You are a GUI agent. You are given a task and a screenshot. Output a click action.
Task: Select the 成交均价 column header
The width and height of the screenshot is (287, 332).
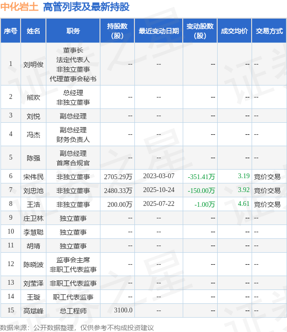(234, 31)
